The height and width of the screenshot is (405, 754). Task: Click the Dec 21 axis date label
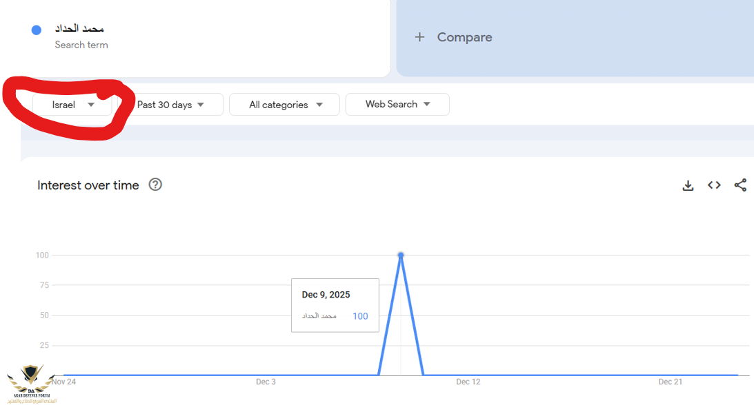670,382
